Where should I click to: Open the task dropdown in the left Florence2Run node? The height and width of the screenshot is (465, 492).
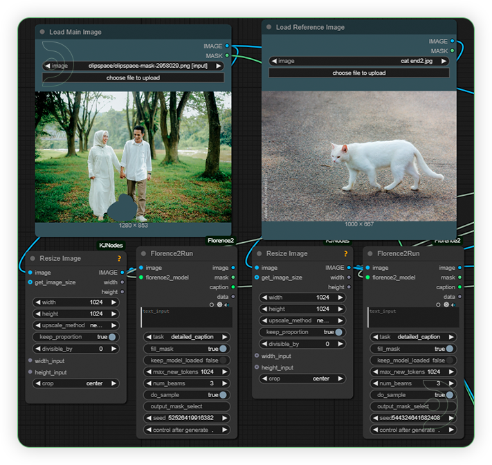click(x=187, y=337)
